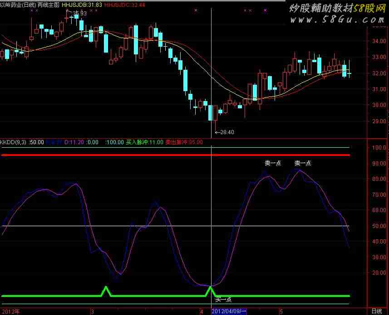Click the 以岭药业(日线) stock title

coord(18,5)
